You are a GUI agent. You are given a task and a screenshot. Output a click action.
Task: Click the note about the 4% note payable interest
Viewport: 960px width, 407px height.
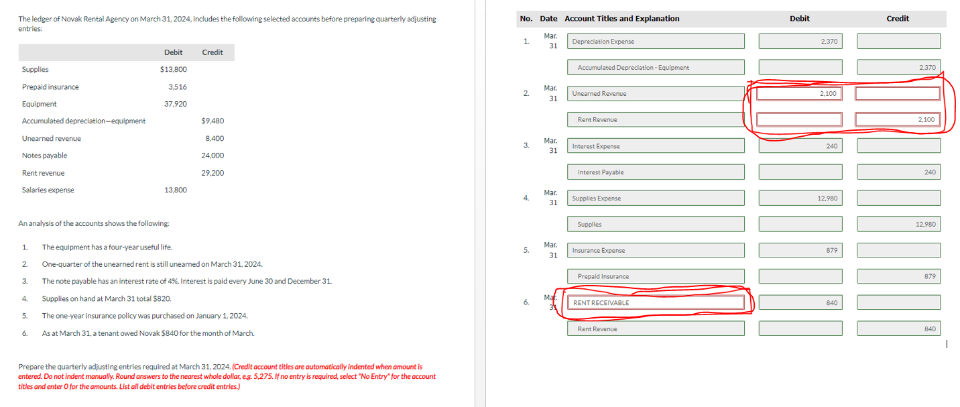click(186, 281)
